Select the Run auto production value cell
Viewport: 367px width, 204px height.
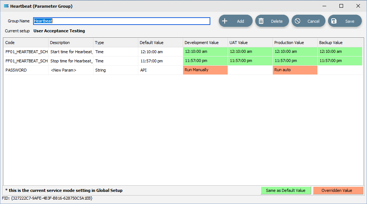[295, 70]
